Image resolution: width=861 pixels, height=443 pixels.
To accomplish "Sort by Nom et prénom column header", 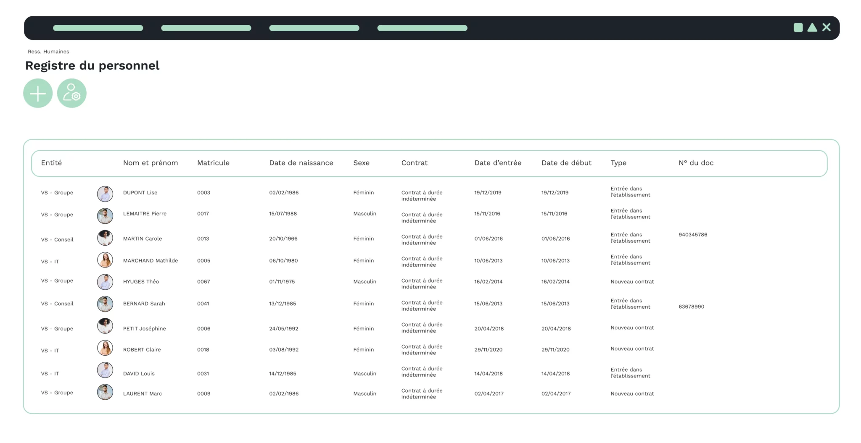I will coord(151,163).
